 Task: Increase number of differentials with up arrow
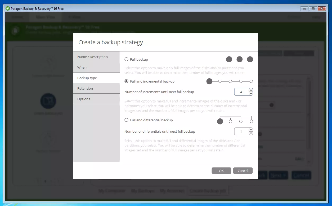[x=251, y=130]
